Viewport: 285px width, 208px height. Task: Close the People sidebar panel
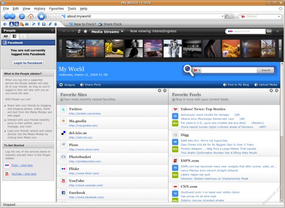click(52, 30)
